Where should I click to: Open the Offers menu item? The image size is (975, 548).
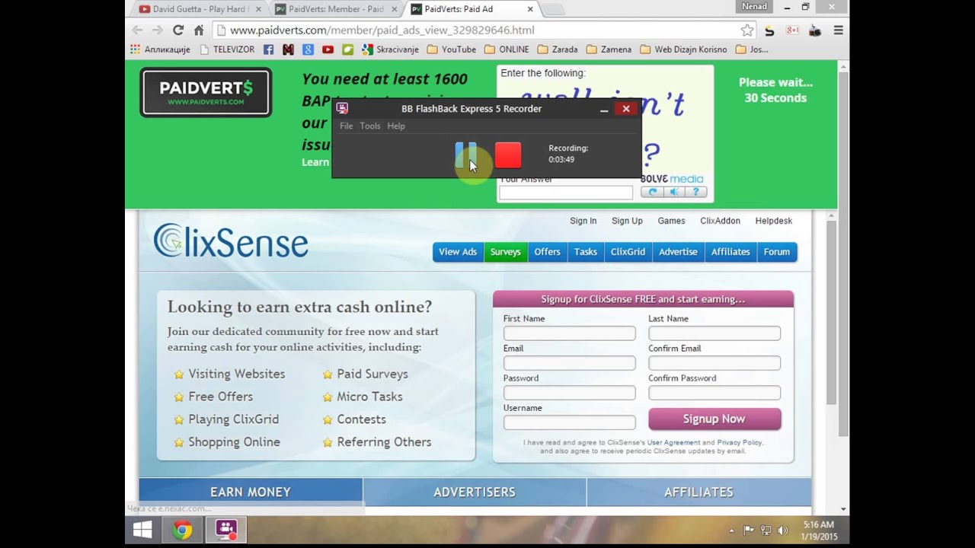(x=547, y=252)
